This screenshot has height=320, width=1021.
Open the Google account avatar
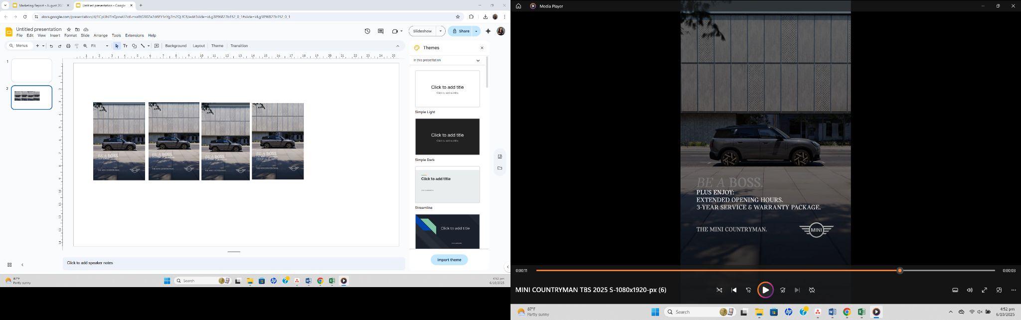(x=501, y=31)
